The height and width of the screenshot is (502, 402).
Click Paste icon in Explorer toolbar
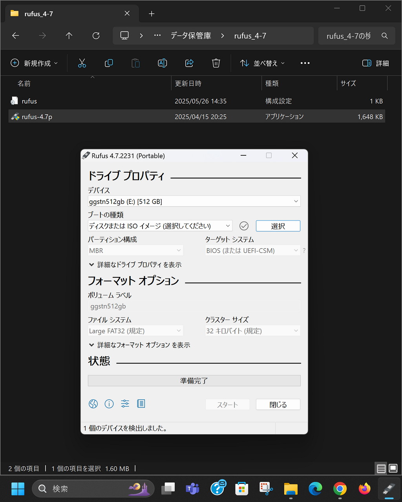click(135, 63)
